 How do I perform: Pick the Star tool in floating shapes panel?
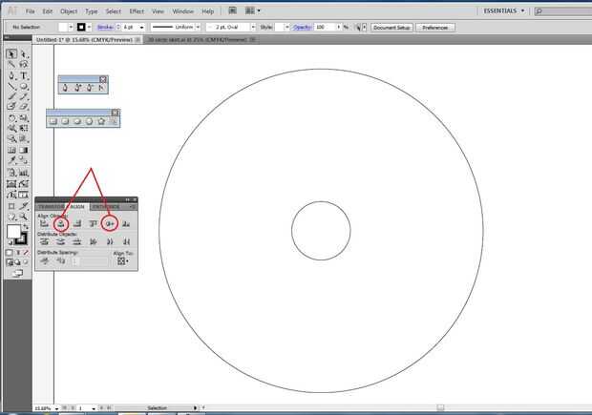pyautogui.click(x=101, y=121)
